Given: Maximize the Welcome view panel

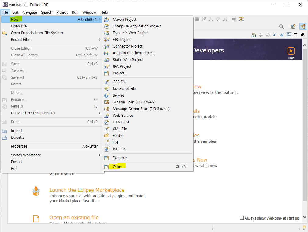Looking at the screenshot, I should (x=303, y=34).
